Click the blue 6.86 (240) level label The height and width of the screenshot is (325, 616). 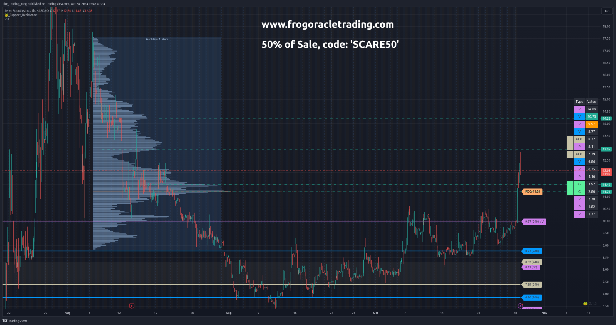coord(532,297)
